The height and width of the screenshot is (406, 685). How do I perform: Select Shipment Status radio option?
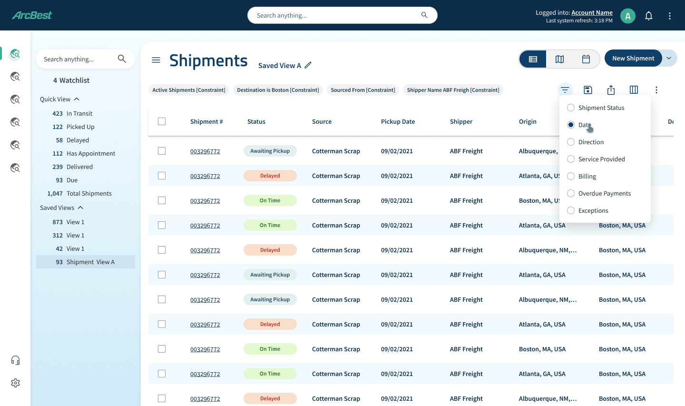571,108
